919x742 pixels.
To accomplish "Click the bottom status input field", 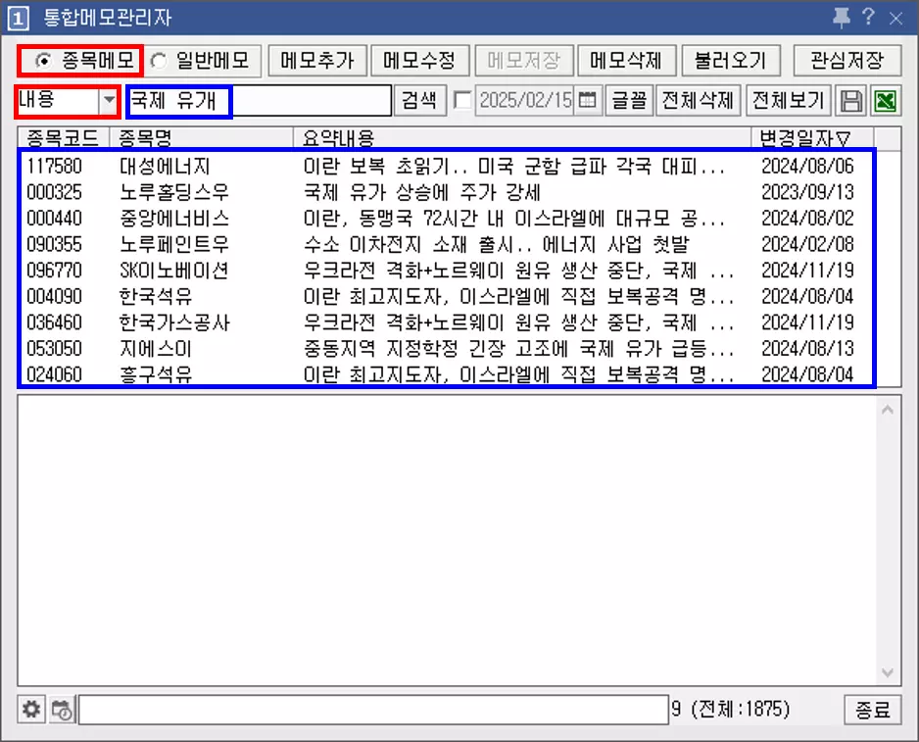I will pos(374,710).
